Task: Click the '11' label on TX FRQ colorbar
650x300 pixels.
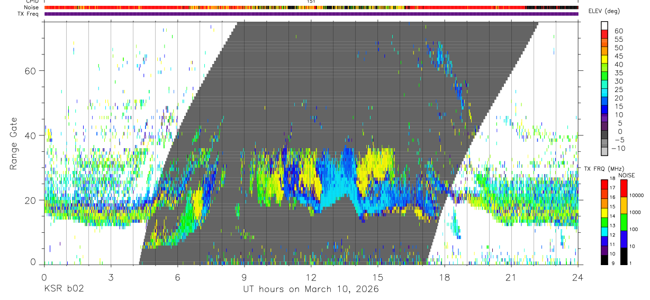Action: tap(613, 244)
